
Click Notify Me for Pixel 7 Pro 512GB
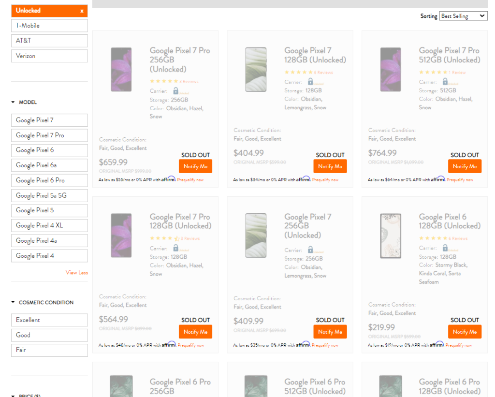(x=465, y=166)
